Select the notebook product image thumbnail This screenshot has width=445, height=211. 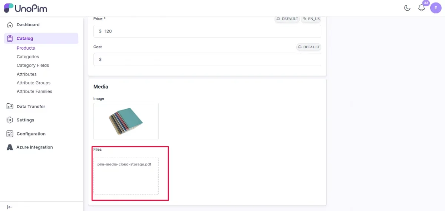(126, 121)
